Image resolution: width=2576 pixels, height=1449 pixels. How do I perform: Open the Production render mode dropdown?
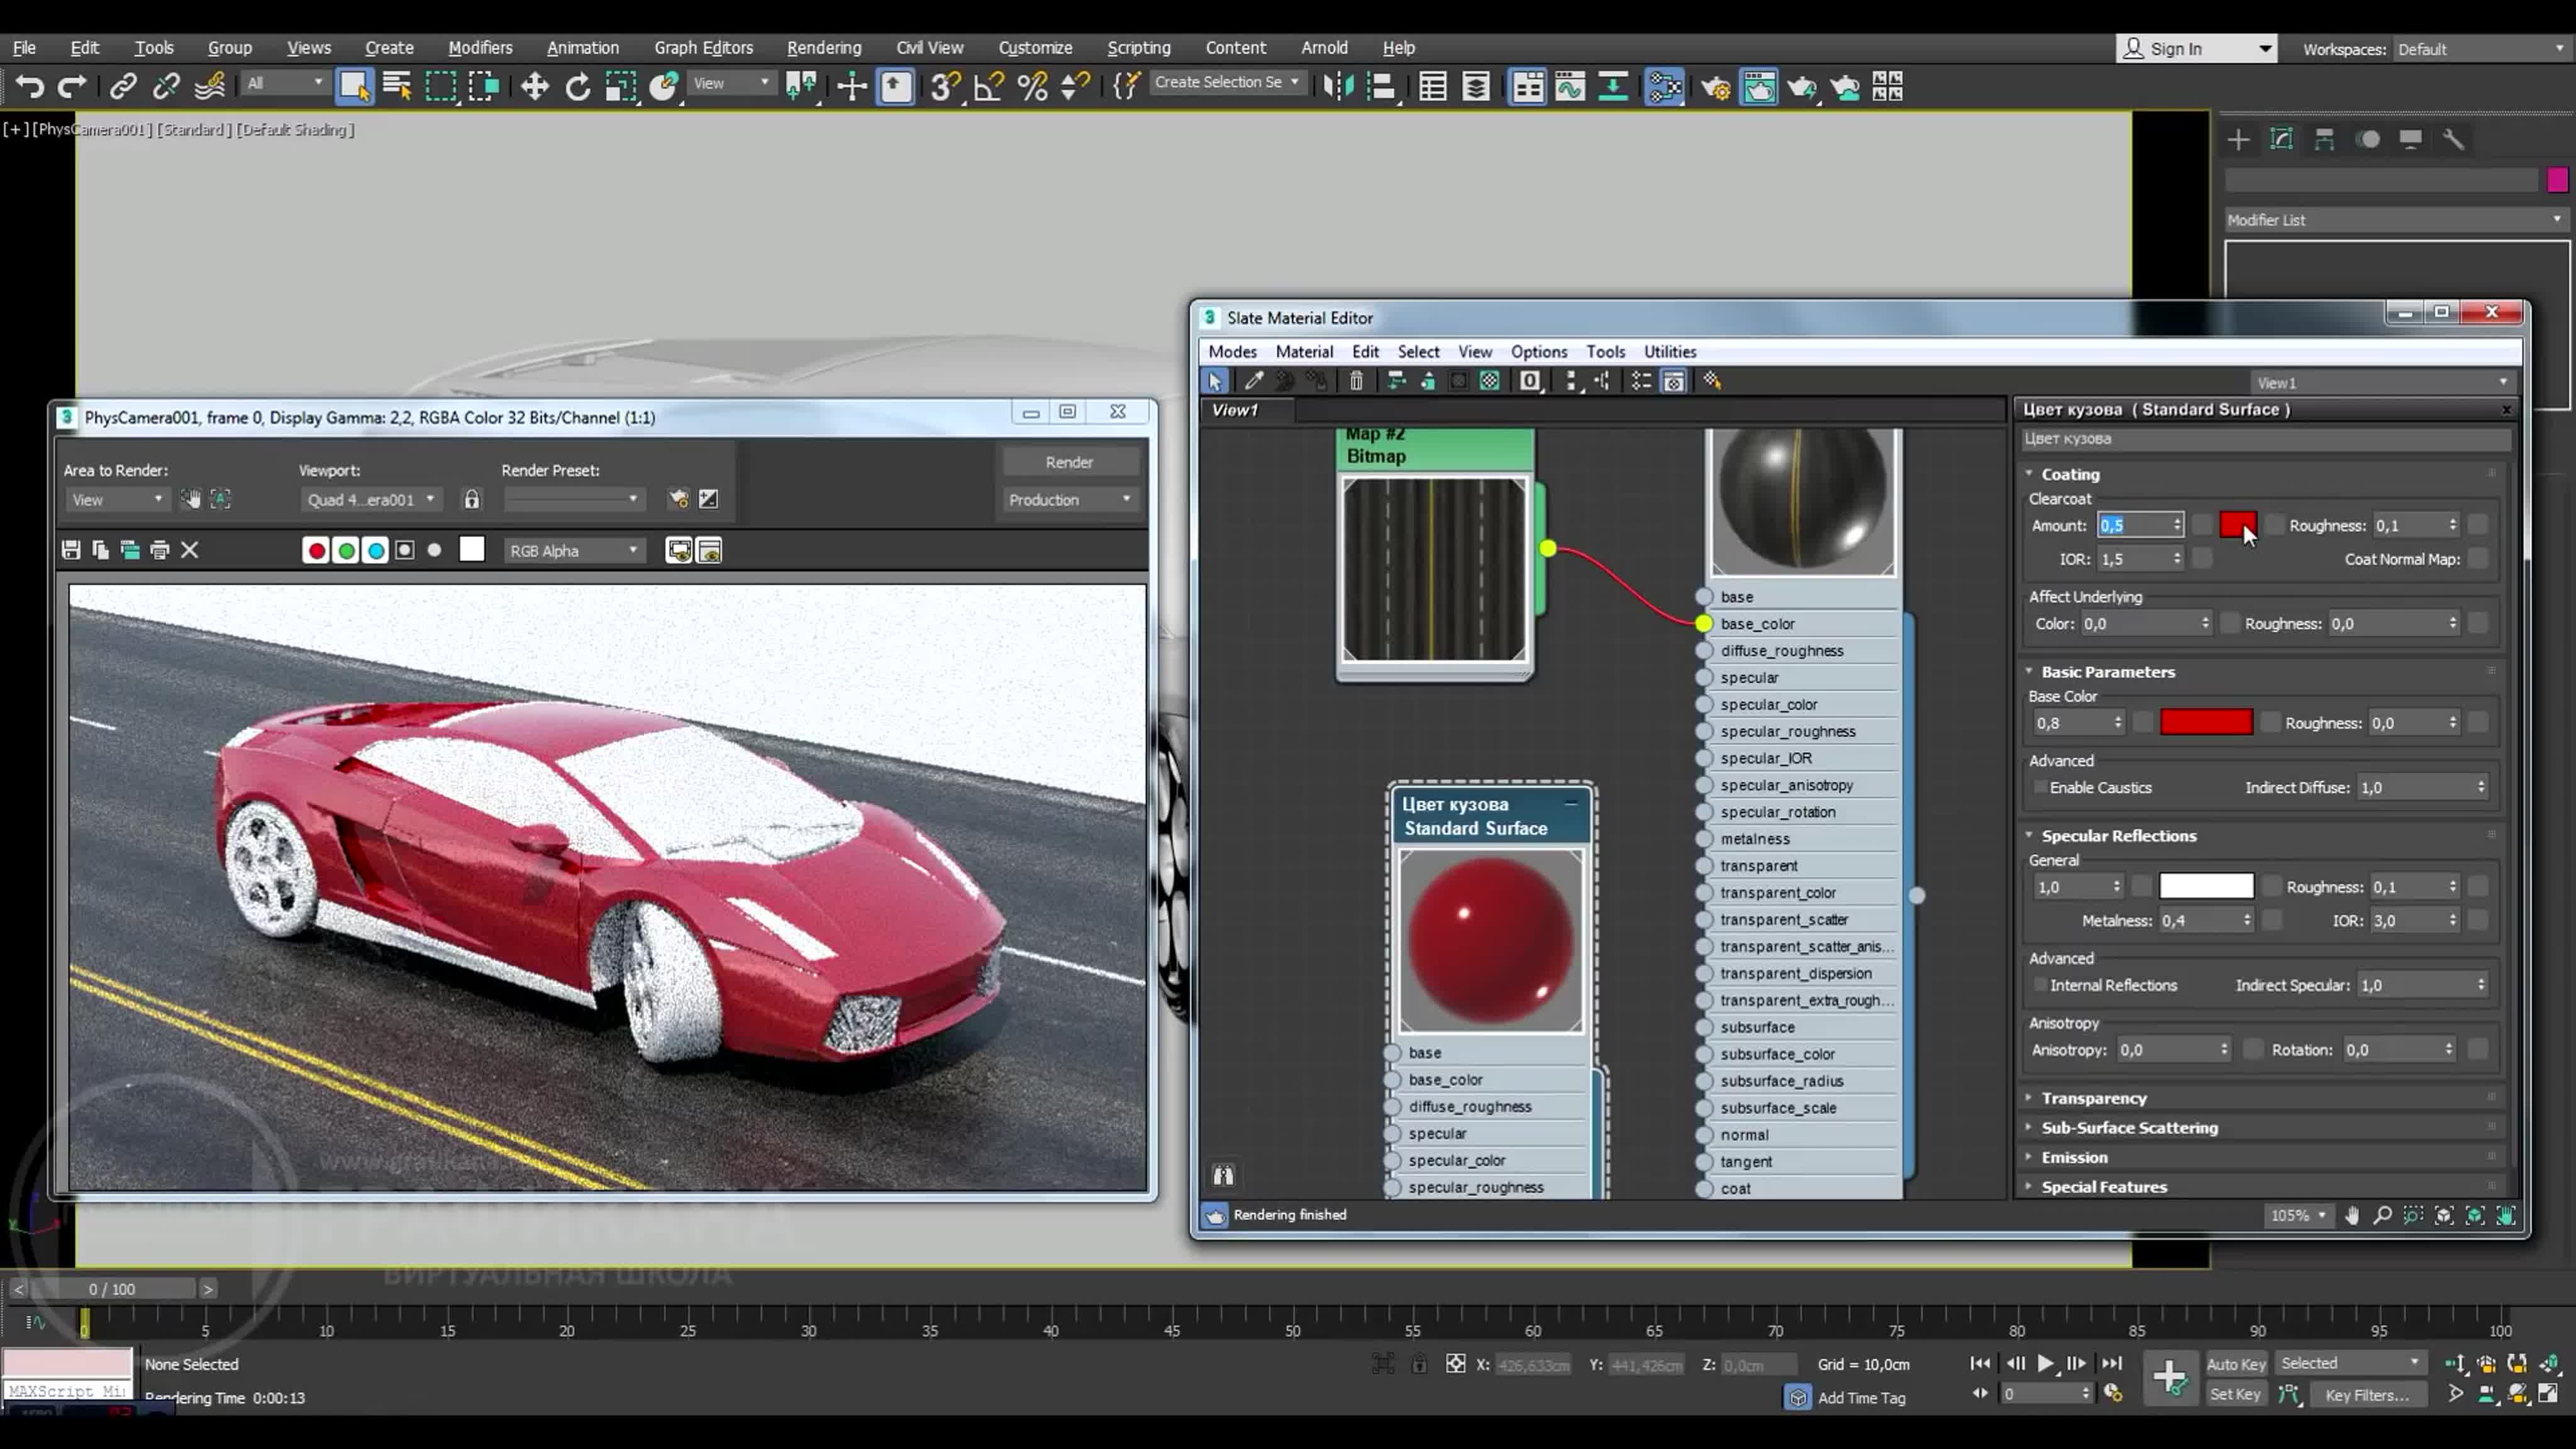[x=1069, y=500]
